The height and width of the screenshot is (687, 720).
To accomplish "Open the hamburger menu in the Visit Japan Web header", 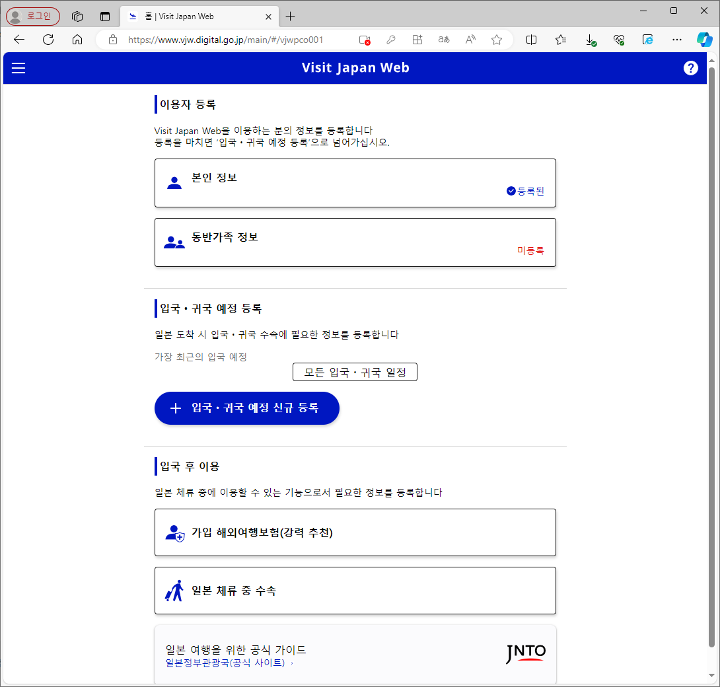I will (x=18, y=68).
